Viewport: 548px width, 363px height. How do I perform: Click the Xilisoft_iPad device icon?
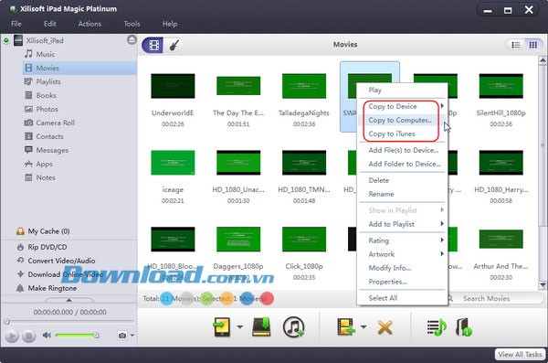click(x=18, y=40)
